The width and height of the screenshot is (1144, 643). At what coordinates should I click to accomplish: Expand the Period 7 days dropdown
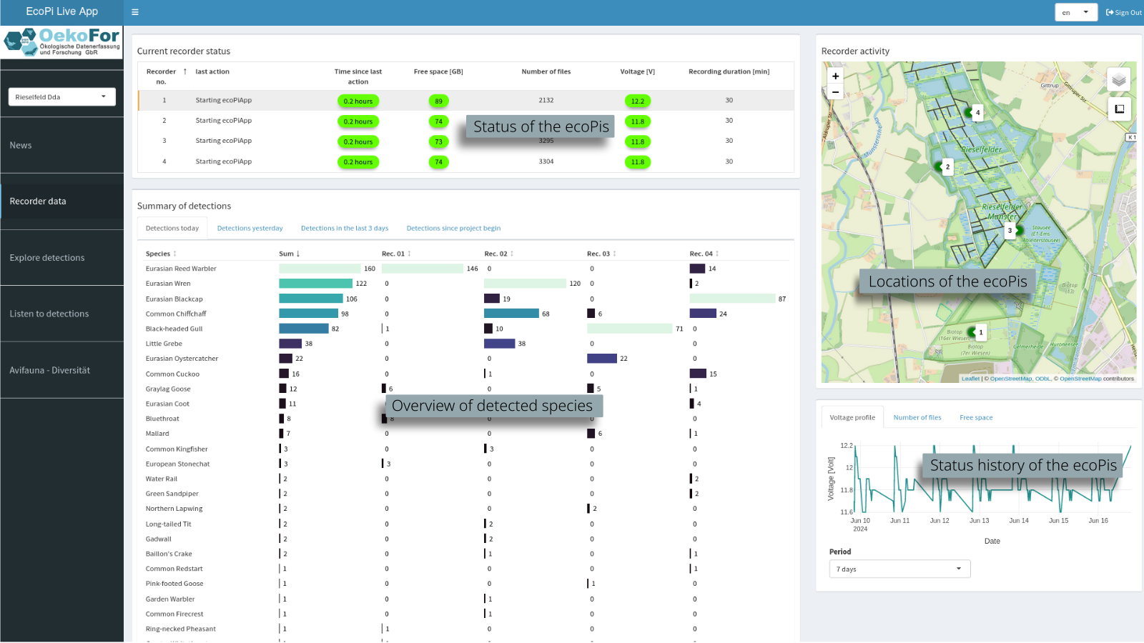[899, 569]
